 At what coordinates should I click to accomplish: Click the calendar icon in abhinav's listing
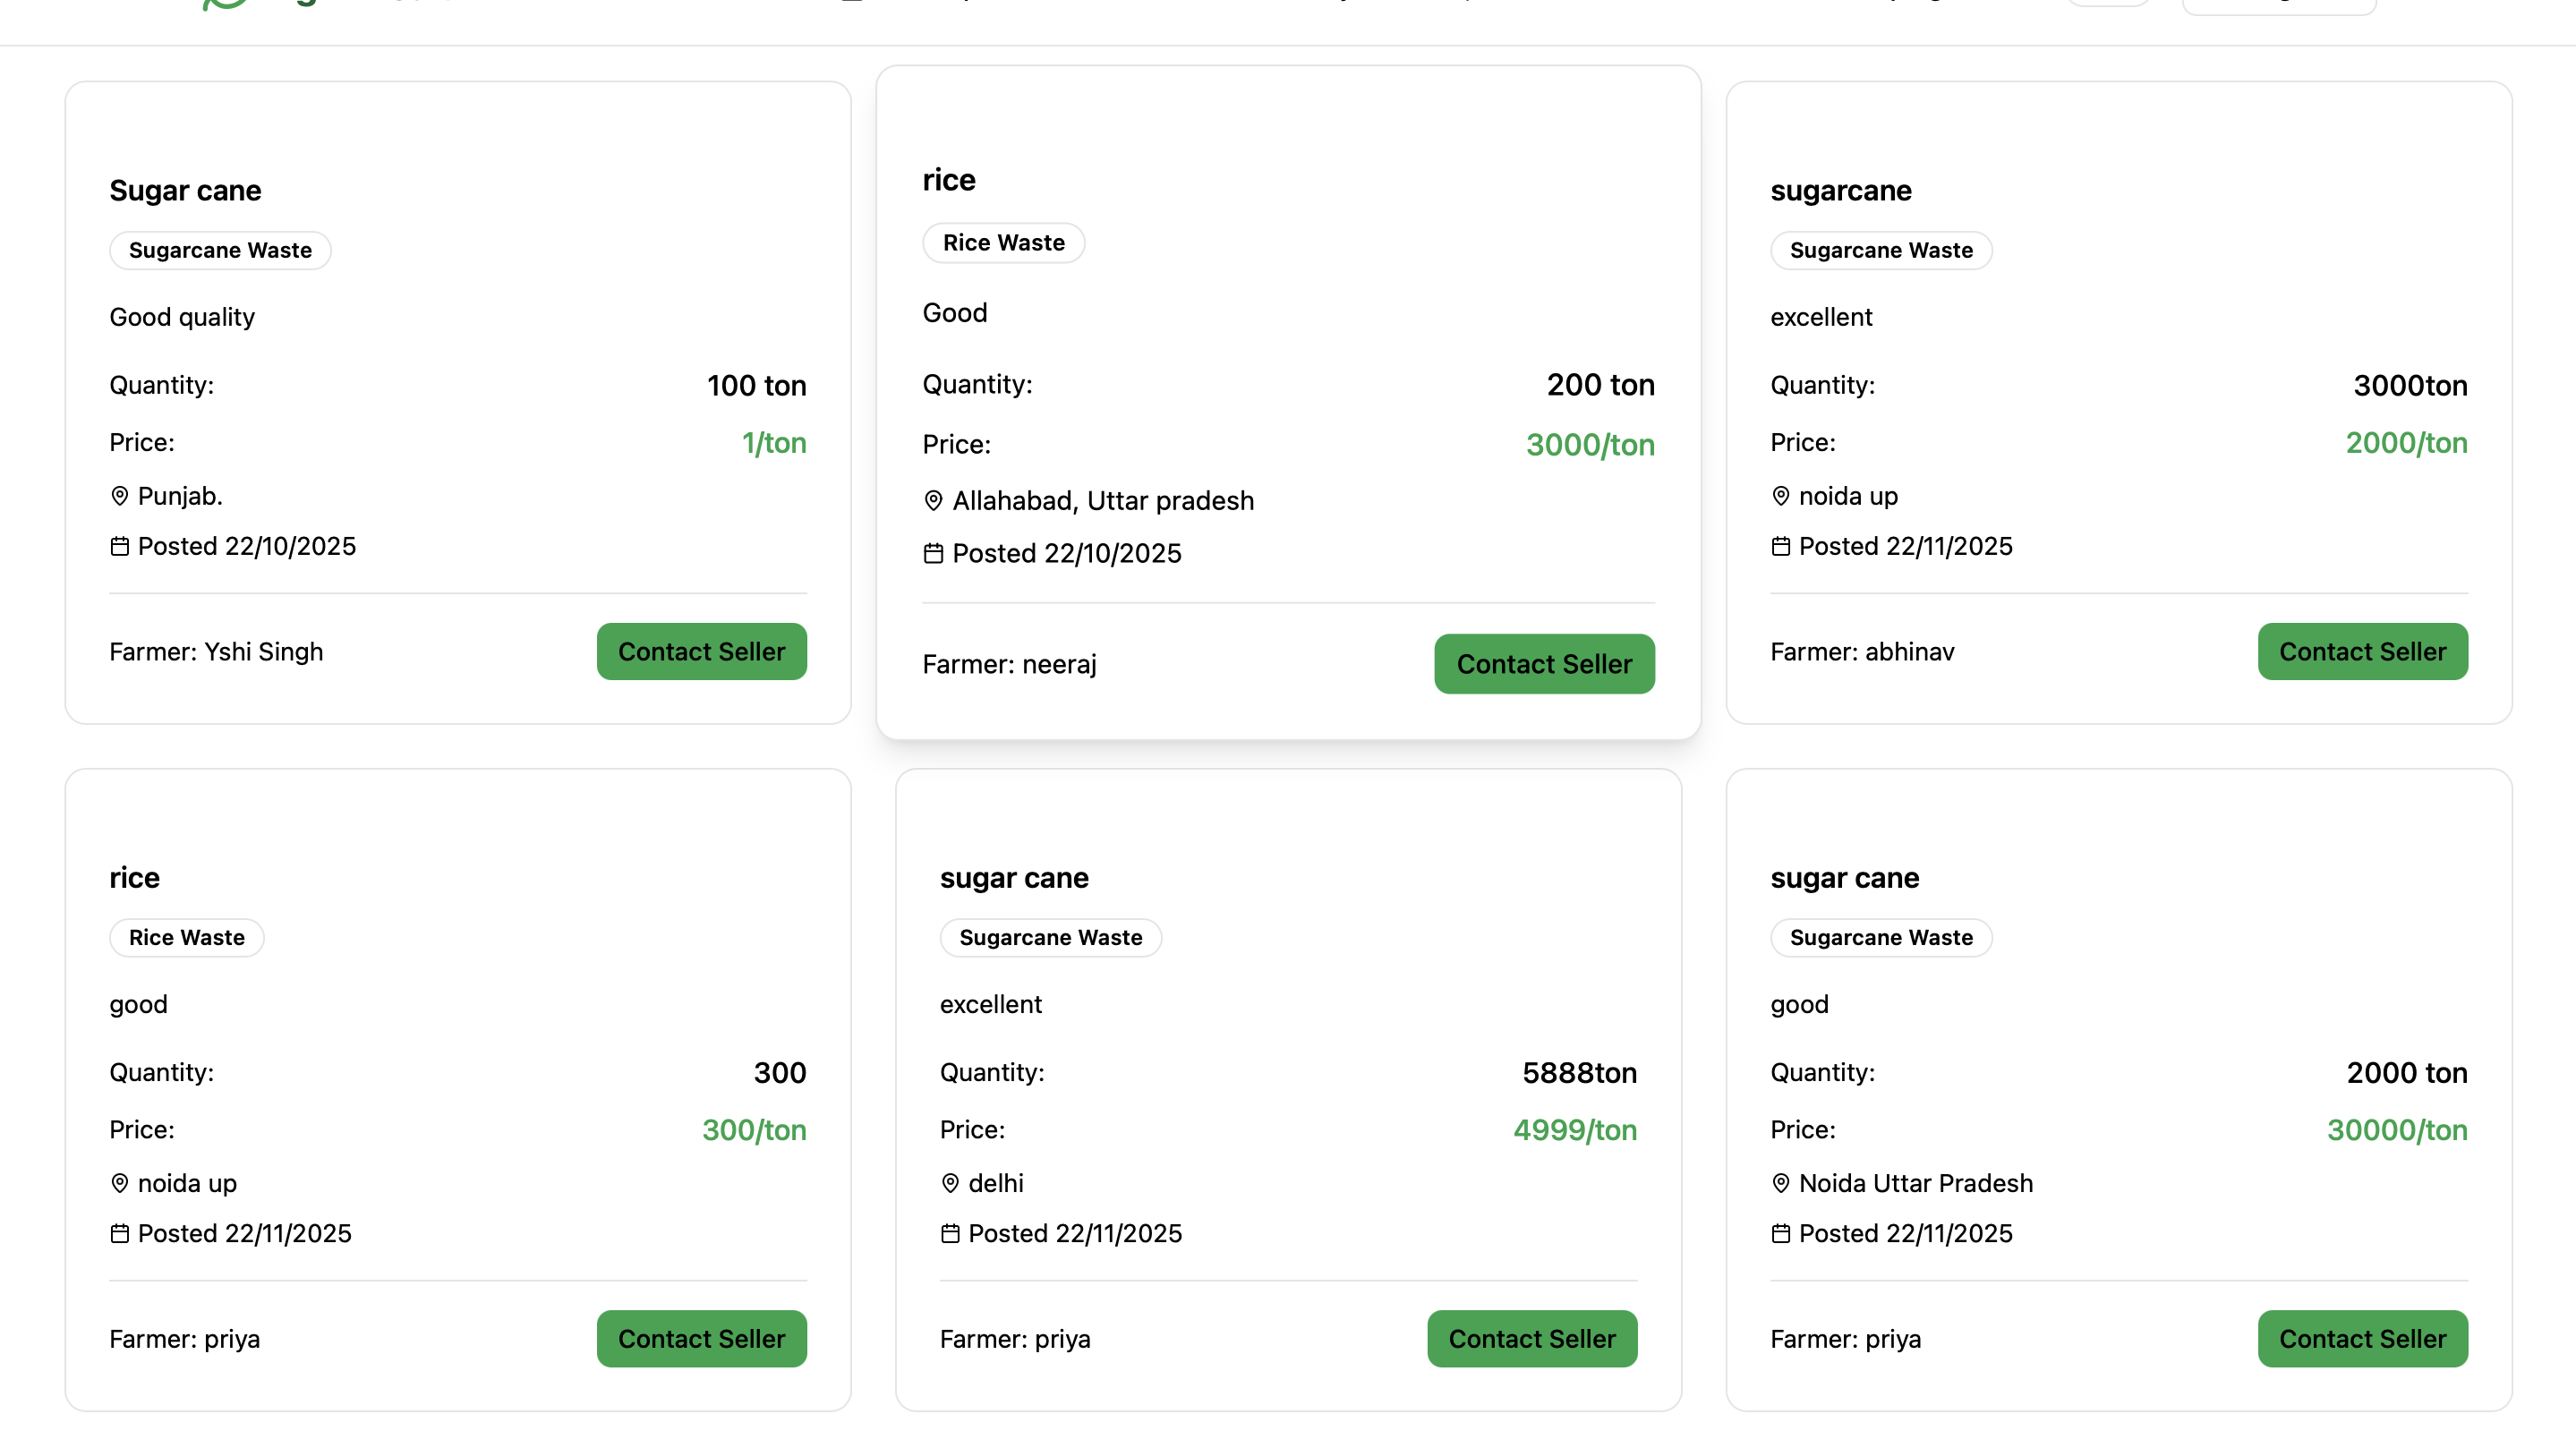[1781, 546]
